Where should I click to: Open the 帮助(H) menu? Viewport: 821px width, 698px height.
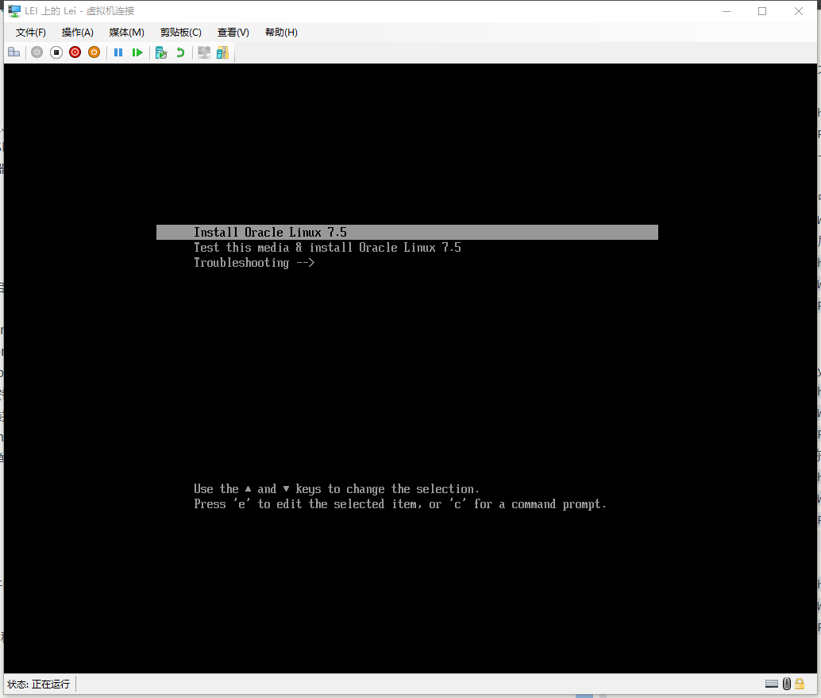[x=281, y=33]
